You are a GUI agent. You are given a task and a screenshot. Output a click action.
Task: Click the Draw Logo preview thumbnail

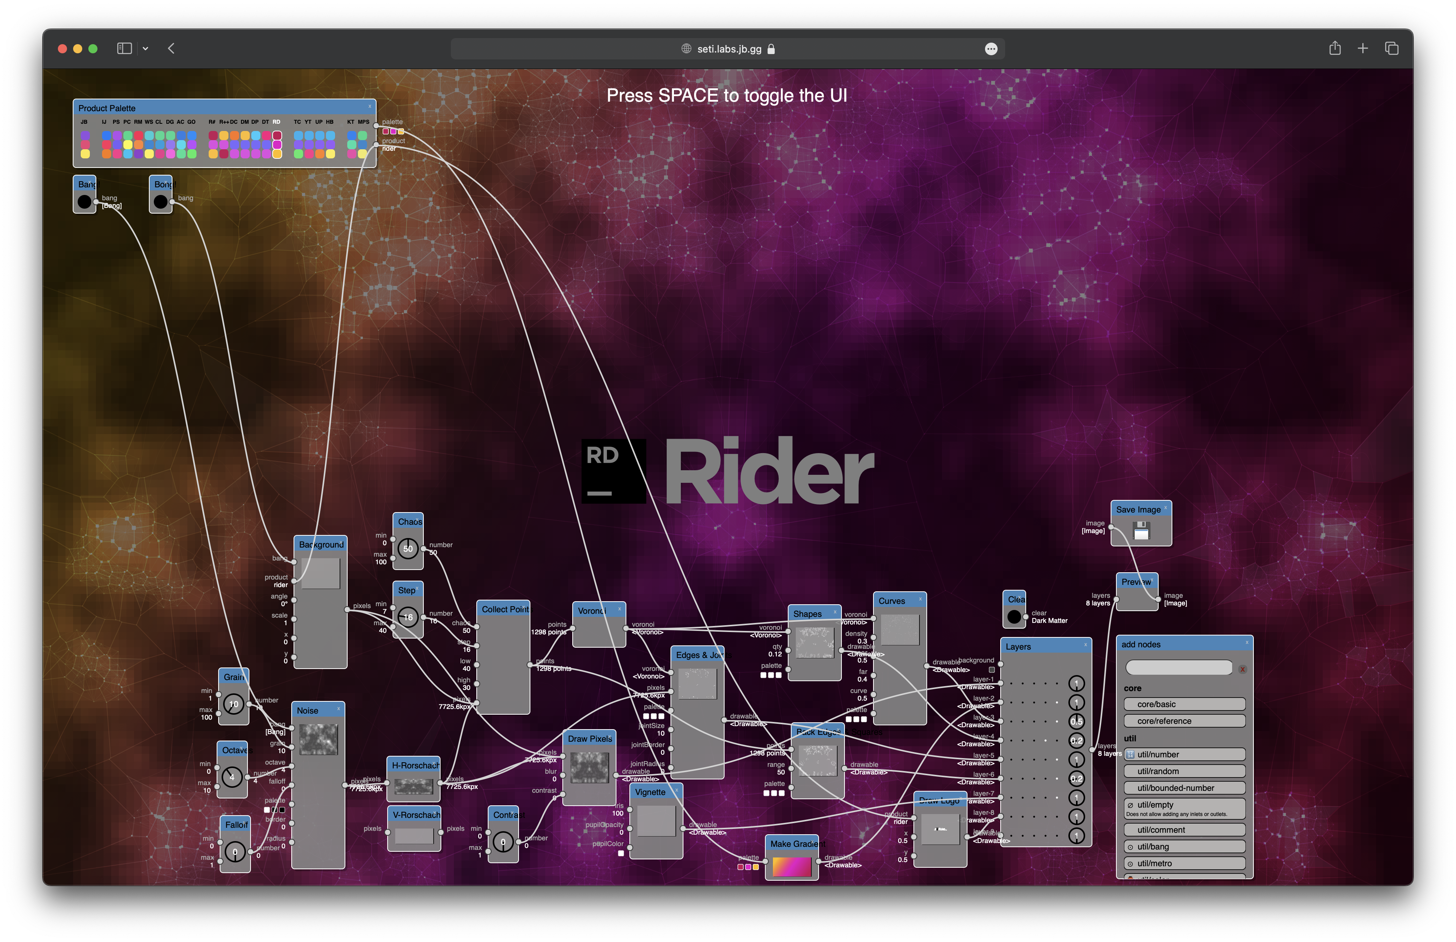point(940,829)
